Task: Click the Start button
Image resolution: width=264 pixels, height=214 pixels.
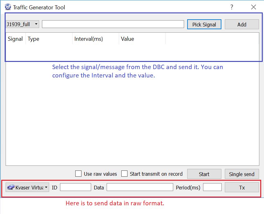Action: [204, 174]
